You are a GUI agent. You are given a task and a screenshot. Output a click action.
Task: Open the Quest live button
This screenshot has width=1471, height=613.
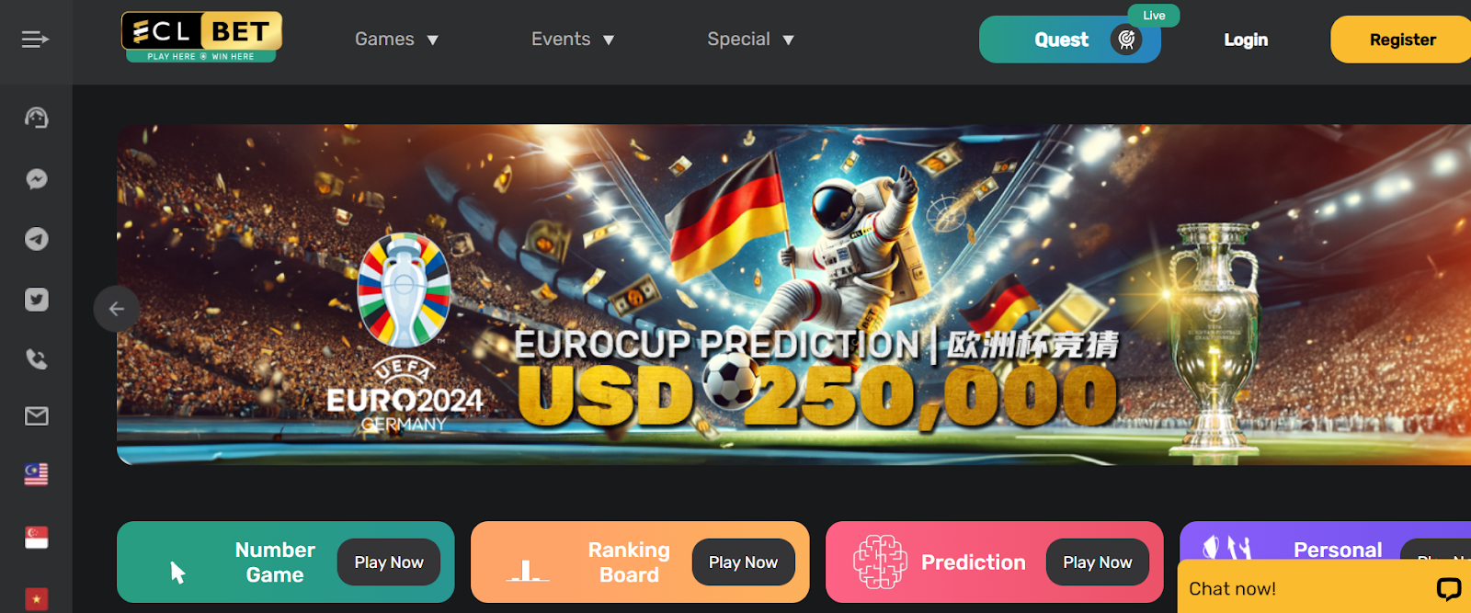click(1070, 40)
